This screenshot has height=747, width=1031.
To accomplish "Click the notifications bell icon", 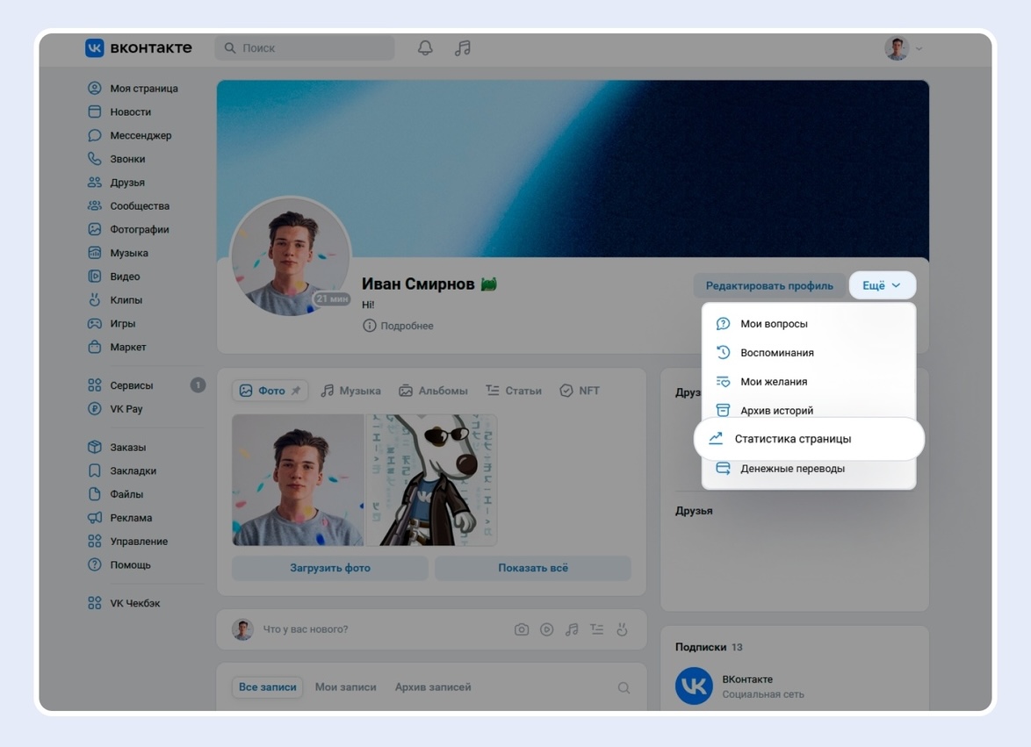I will [425, 48].
